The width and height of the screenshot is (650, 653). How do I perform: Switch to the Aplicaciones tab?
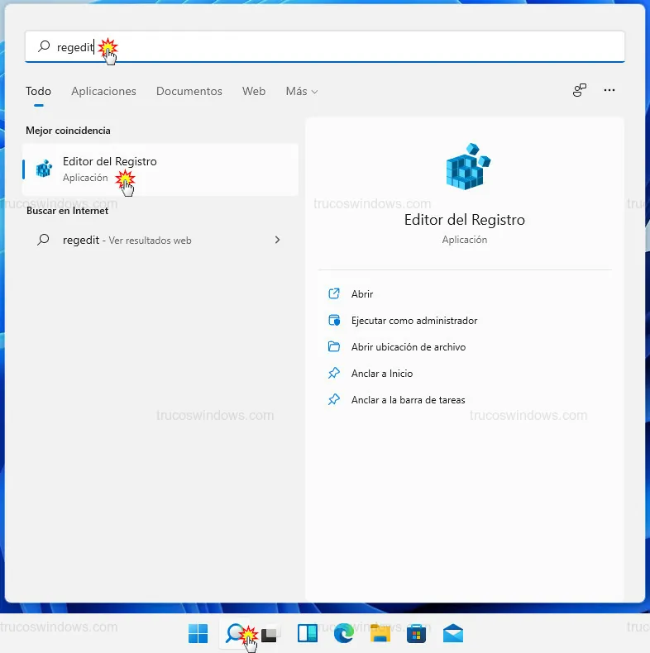tap(103, 91)
